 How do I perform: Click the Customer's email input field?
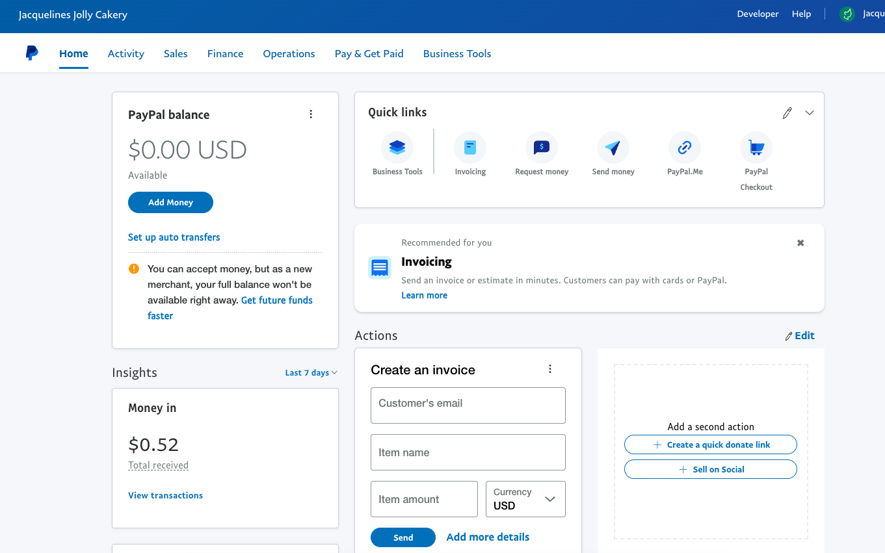(x=468, y=405)
